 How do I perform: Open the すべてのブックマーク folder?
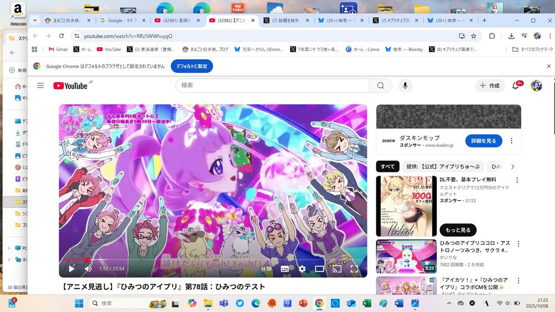(532, 49)
